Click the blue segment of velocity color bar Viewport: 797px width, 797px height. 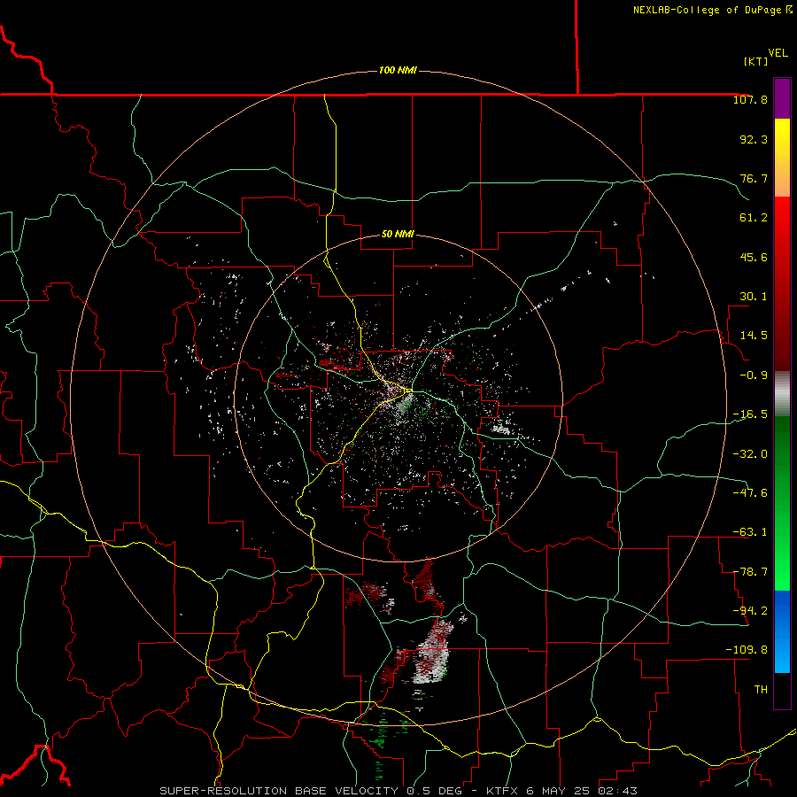pyautogui.click(x=782, y=631)
